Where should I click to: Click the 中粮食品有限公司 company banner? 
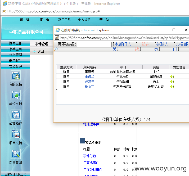click(x=26, y=32)
